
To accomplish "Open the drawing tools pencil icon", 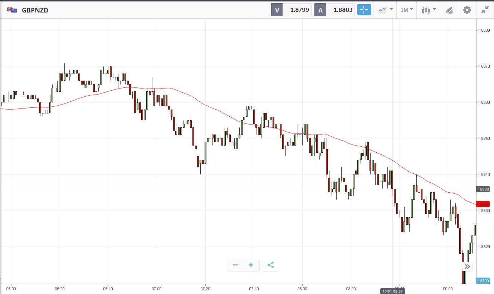I will point(449,10).
